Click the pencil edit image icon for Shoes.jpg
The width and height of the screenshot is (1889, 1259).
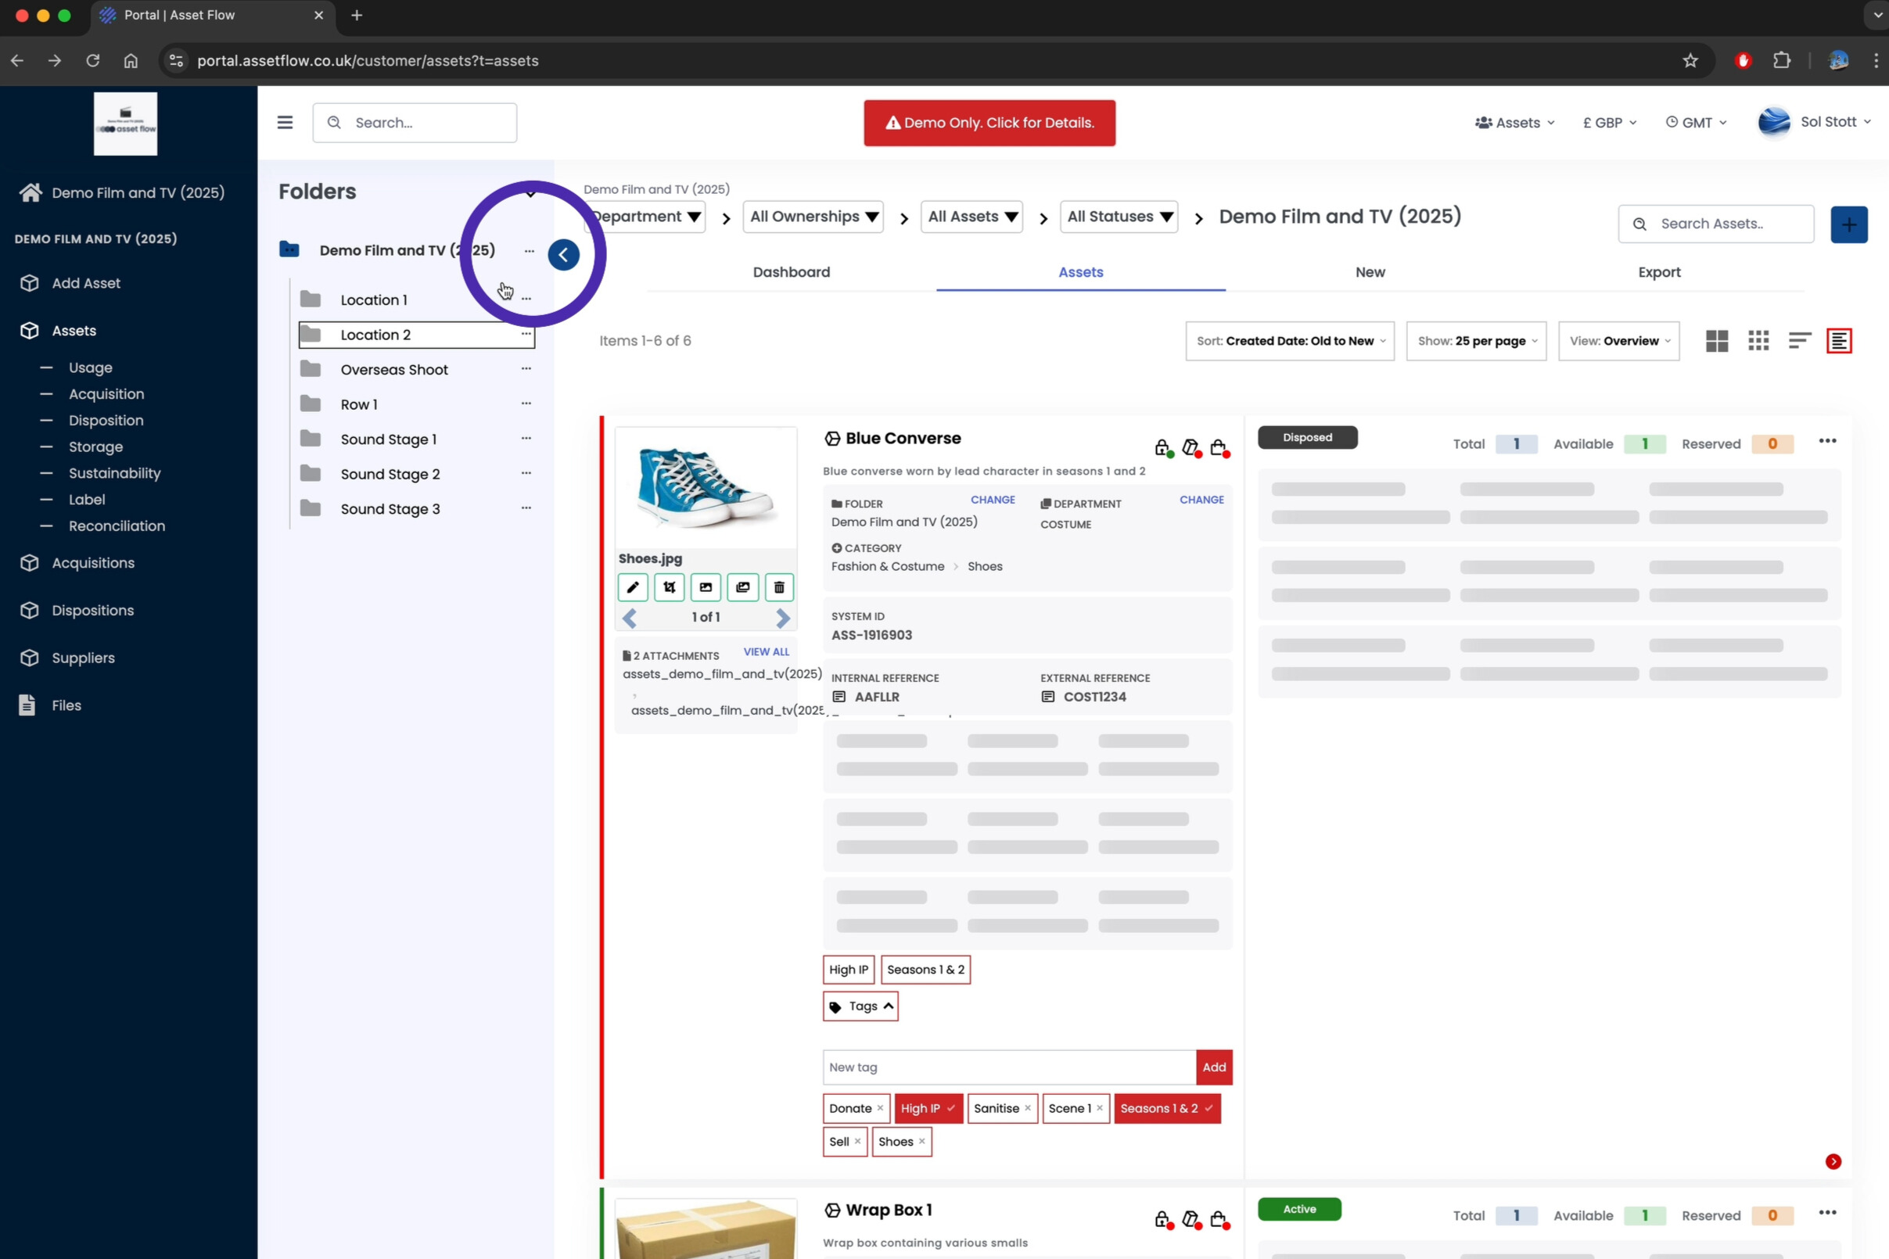coord(632,587)
